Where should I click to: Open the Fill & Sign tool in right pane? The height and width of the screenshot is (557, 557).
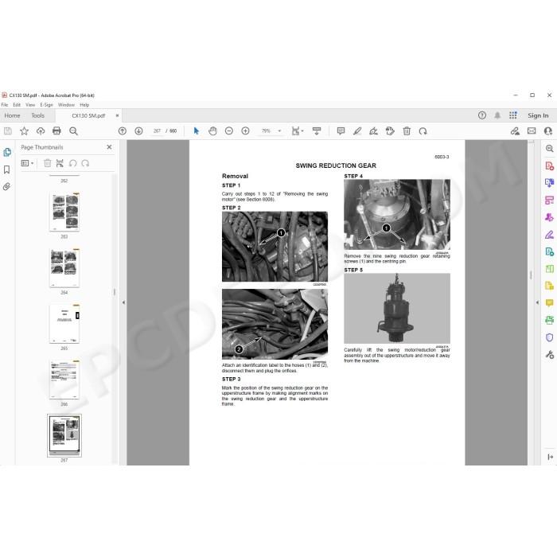click(549, 235)
